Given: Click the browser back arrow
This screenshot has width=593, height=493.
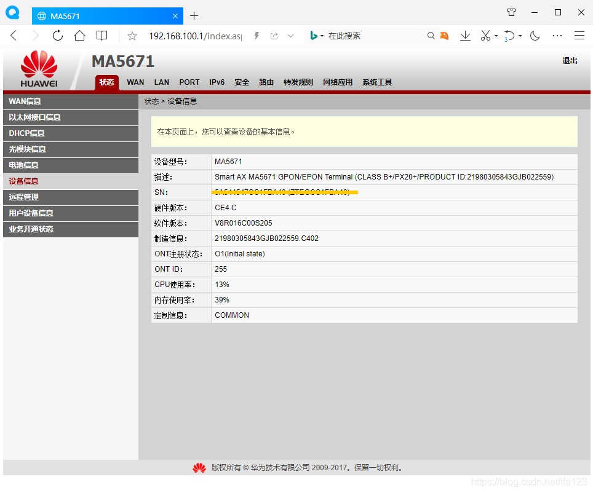Looking at the screenshot, I should (14, 36).
